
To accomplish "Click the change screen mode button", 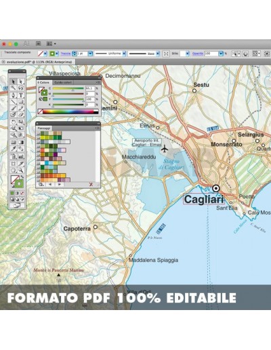I will 17,205.
